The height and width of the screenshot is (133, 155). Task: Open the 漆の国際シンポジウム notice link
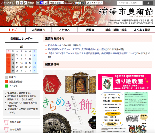[77, 49]
